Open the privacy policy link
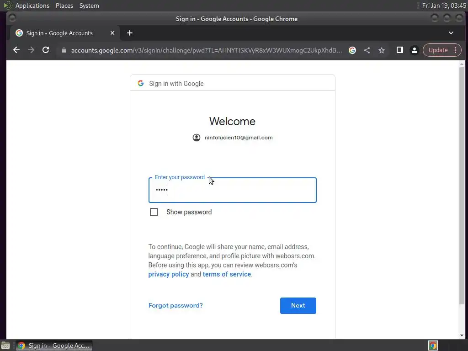 (x=169, y=274)
